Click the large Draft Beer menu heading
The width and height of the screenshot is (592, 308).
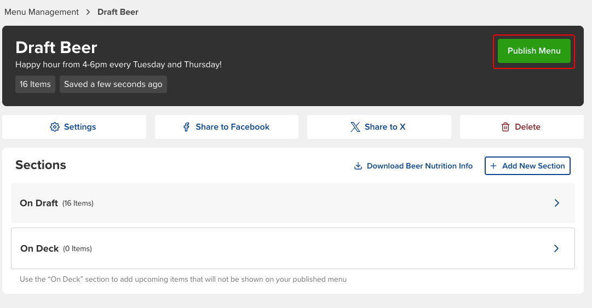pyautogui.click(x=56, y=48)
